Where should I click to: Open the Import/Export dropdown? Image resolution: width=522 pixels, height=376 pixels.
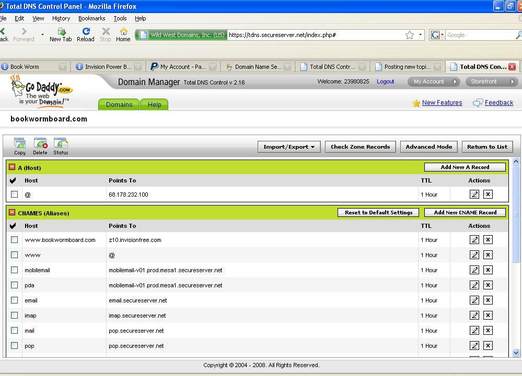point(289,147)
